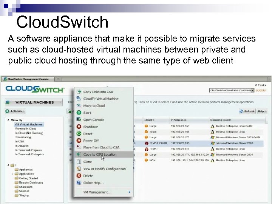Click the View or Modify Configuration icon
Screen dimensions: 272x204
coord(79,168)
